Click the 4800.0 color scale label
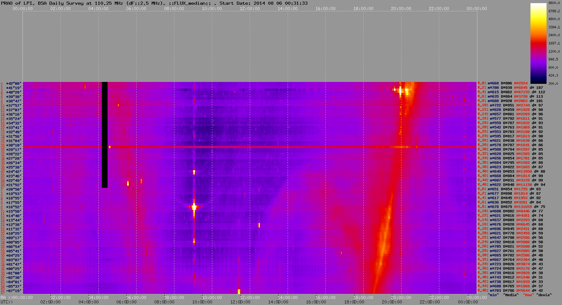562x305 pixels. tap(554, 19)
